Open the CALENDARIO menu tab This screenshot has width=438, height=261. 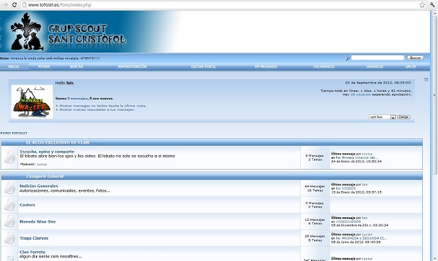click(324, 67)
